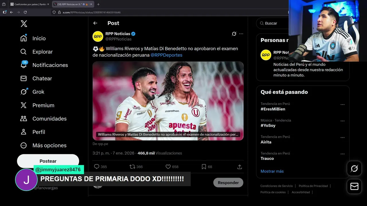Image resolution: width=367 pixels, height=206 pixels.
Task: Open options for the #EresMiBien trend
Action: pyautogui.click(x=342, y=104)
